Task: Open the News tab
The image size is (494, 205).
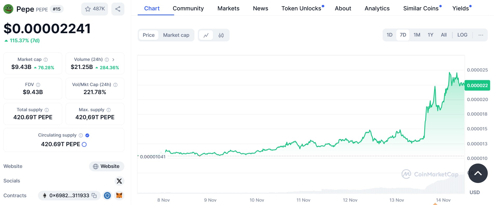Action: point(261,8)
